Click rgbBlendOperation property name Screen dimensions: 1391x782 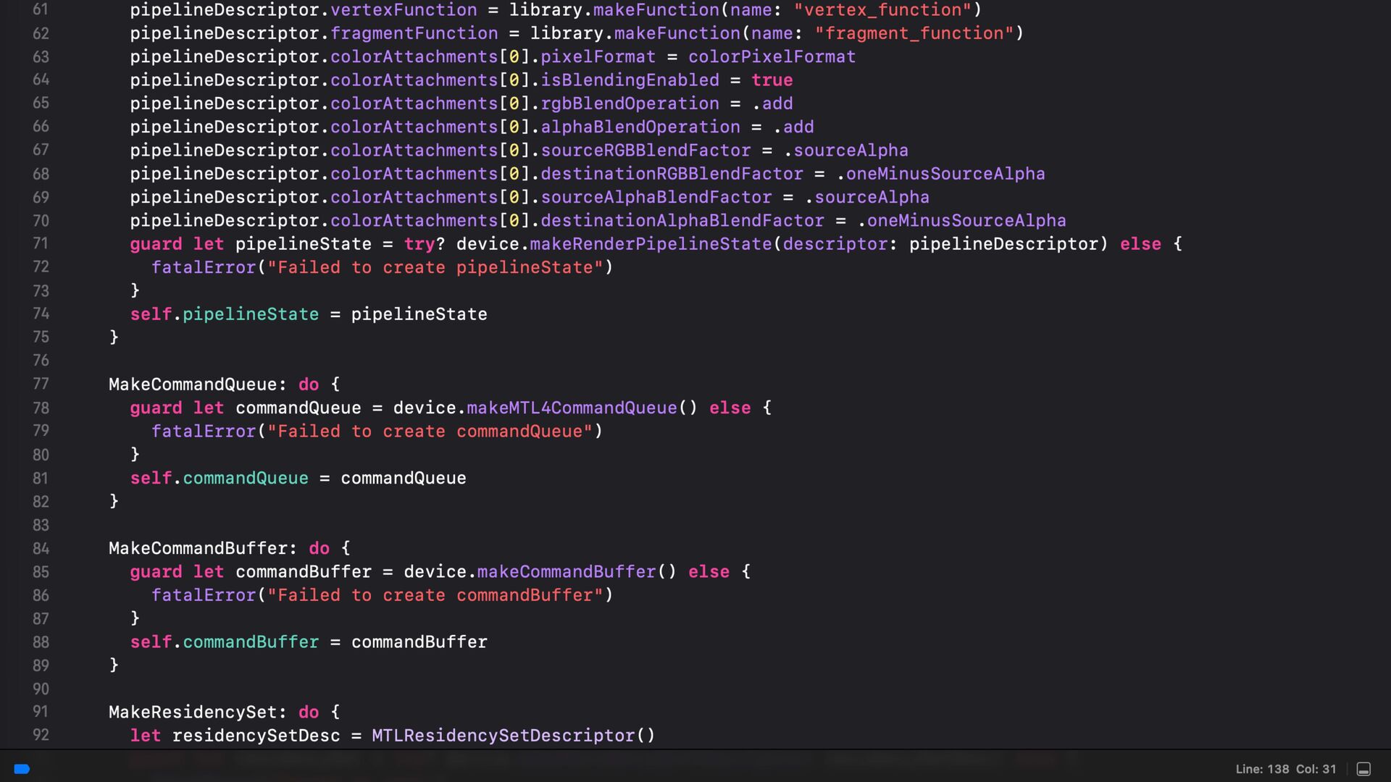point(630,104)
